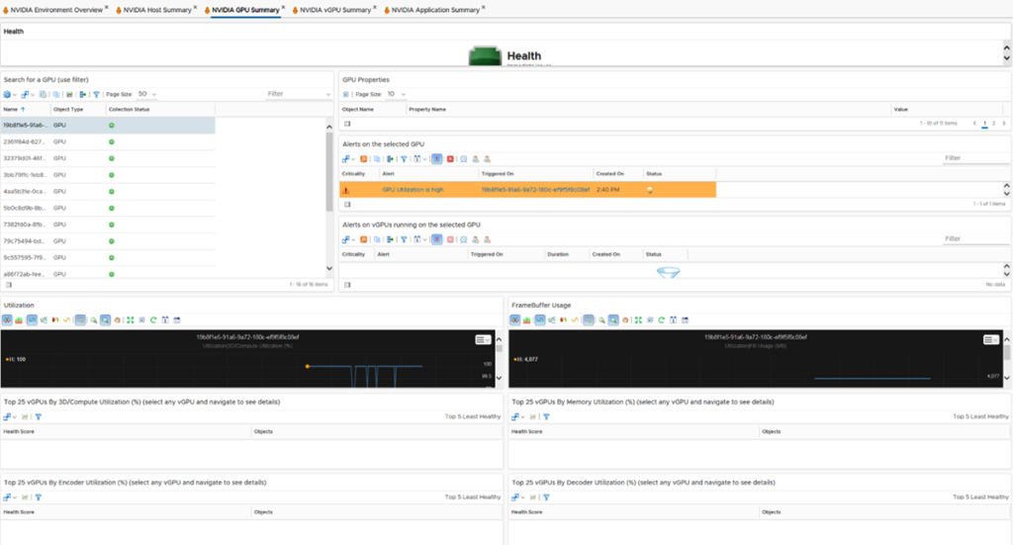Sort by the Collection Status column in GPU list
The width and height of the screenshot is (1013, 545).
pyautogui.click(x=130, y=109)
